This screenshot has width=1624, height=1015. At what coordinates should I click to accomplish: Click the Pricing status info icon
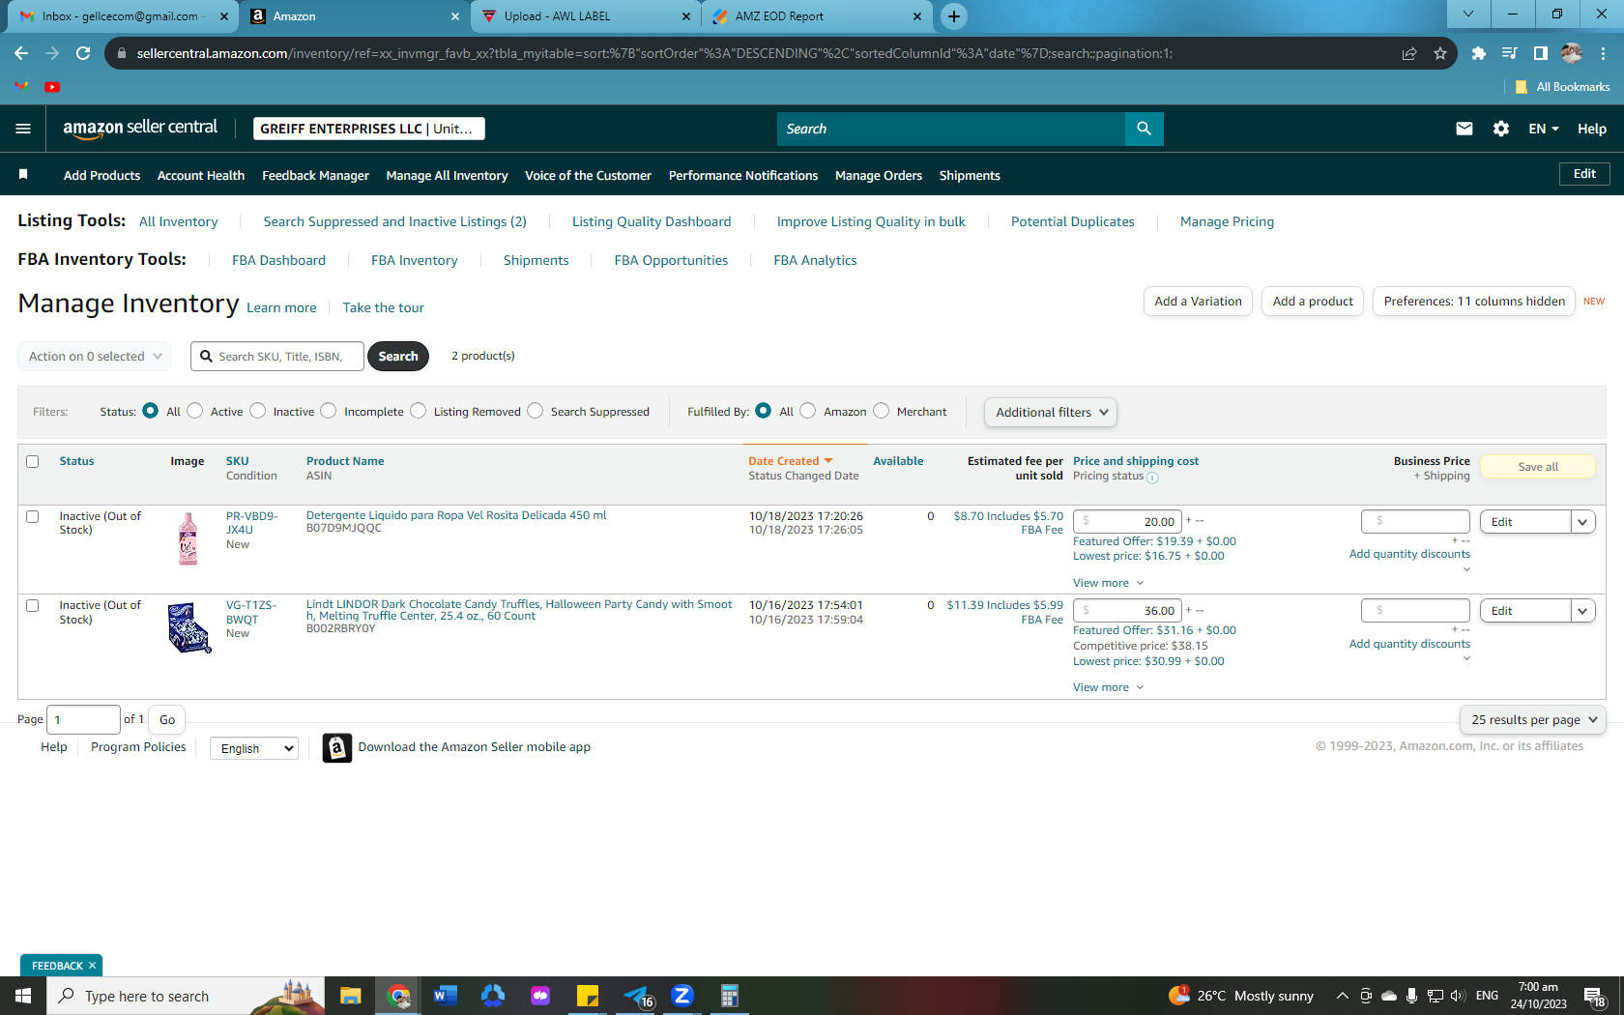(1152, 477)
